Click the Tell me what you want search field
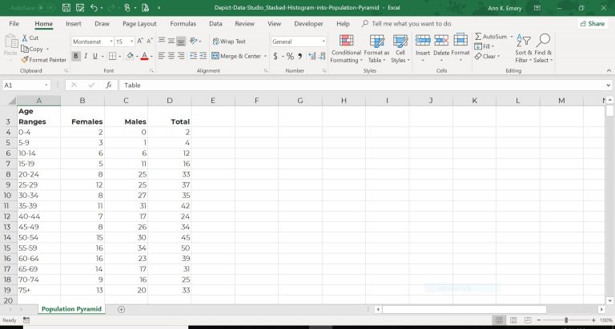Viewport: 615px width, 329px height. coord(411,24)
